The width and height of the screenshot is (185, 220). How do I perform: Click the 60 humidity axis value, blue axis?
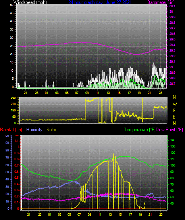coord(7,165)
